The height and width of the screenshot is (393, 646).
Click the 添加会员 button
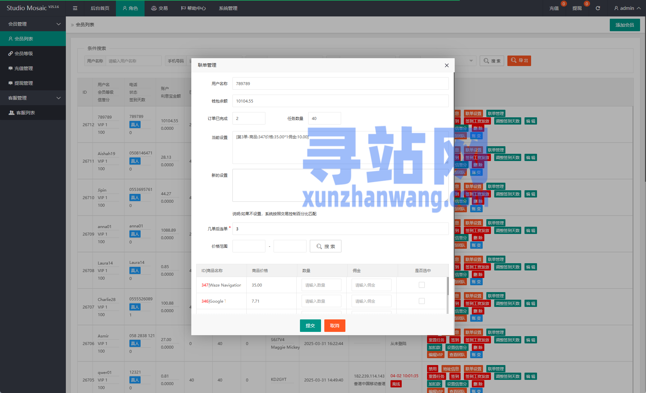click(x=625, y=25)
